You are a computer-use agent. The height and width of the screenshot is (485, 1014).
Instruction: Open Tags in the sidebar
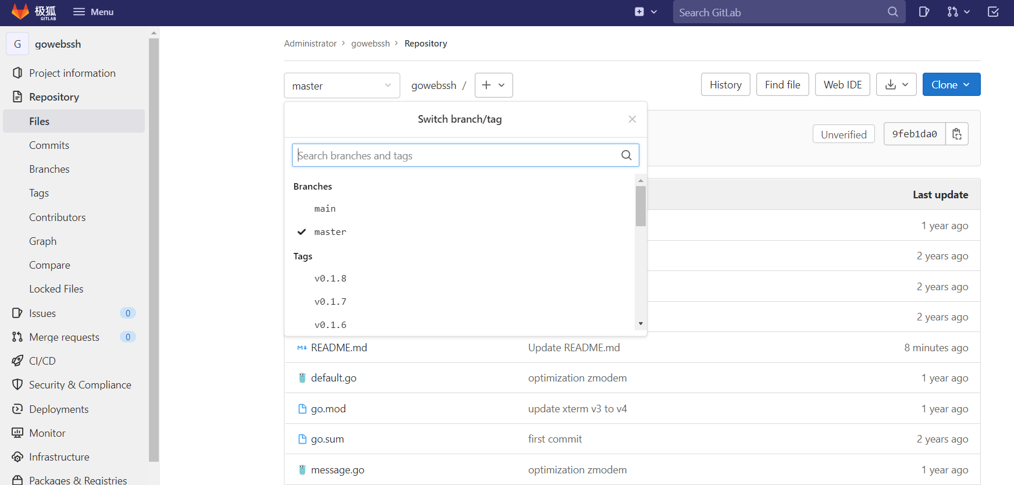39,192
